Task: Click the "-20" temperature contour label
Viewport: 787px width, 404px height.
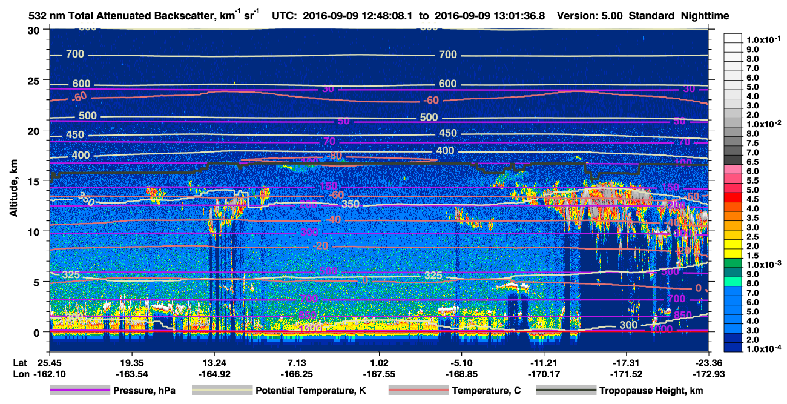Action: (x=321, y=246)
